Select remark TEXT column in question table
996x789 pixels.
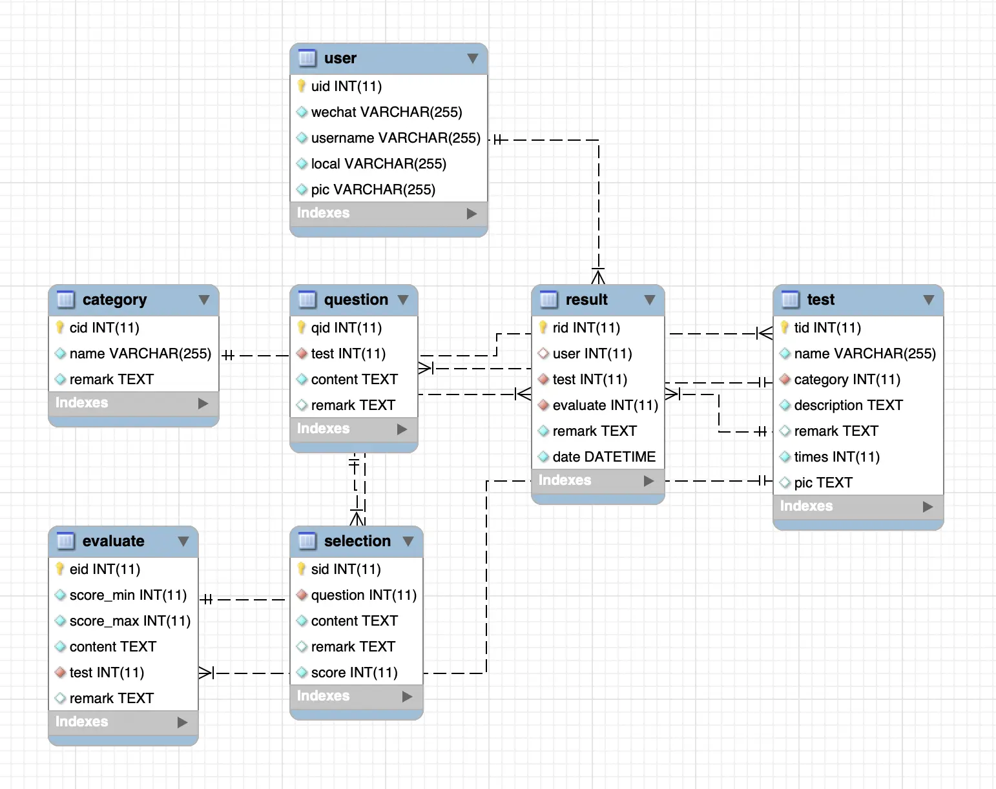tap(354, 405)
